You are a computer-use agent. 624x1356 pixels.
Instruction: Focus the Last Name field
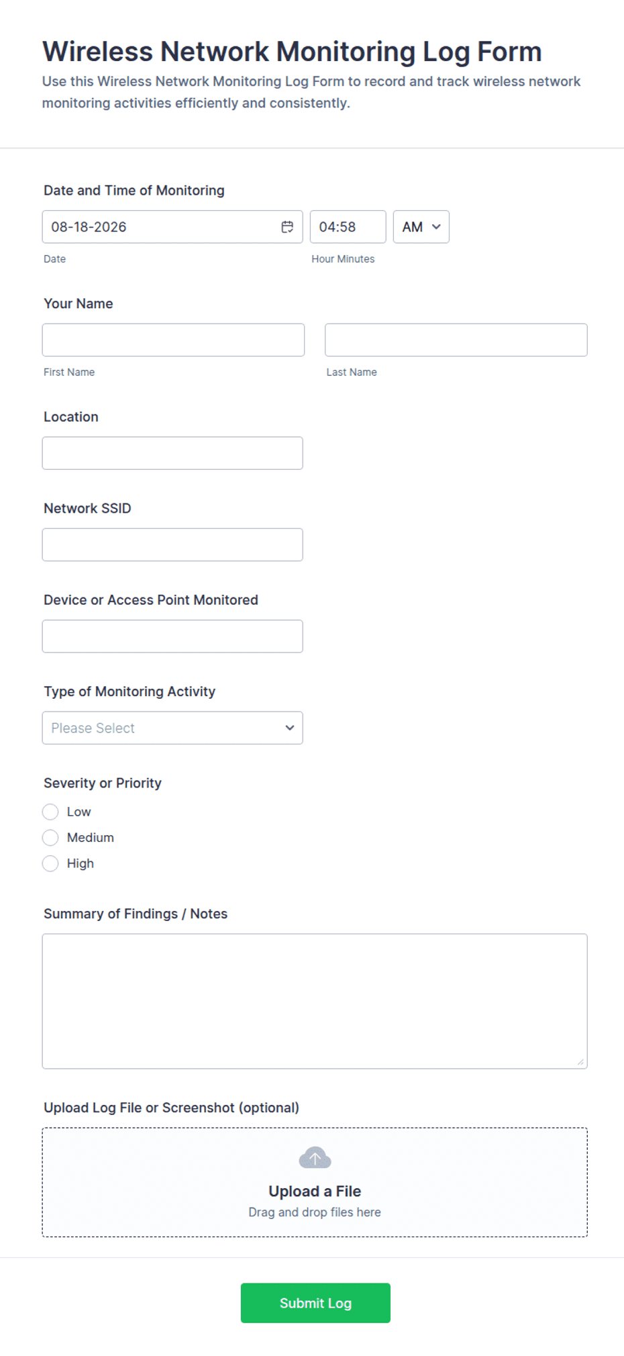456,340
